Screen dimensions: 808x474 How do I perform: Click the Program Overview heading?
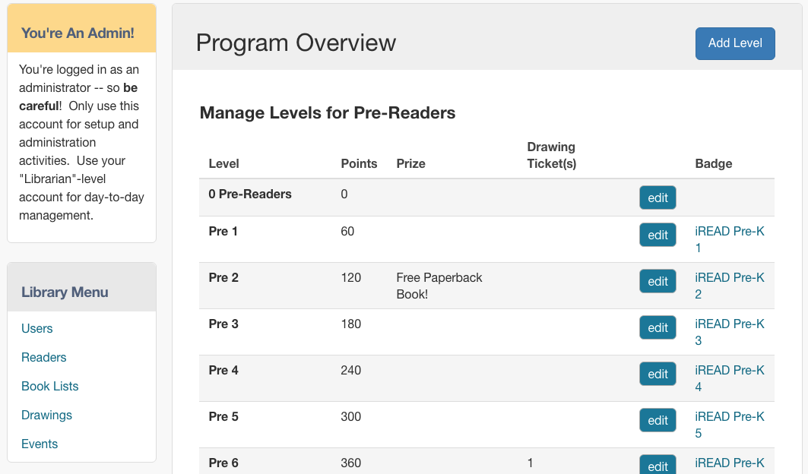click(x=296, y=43)
